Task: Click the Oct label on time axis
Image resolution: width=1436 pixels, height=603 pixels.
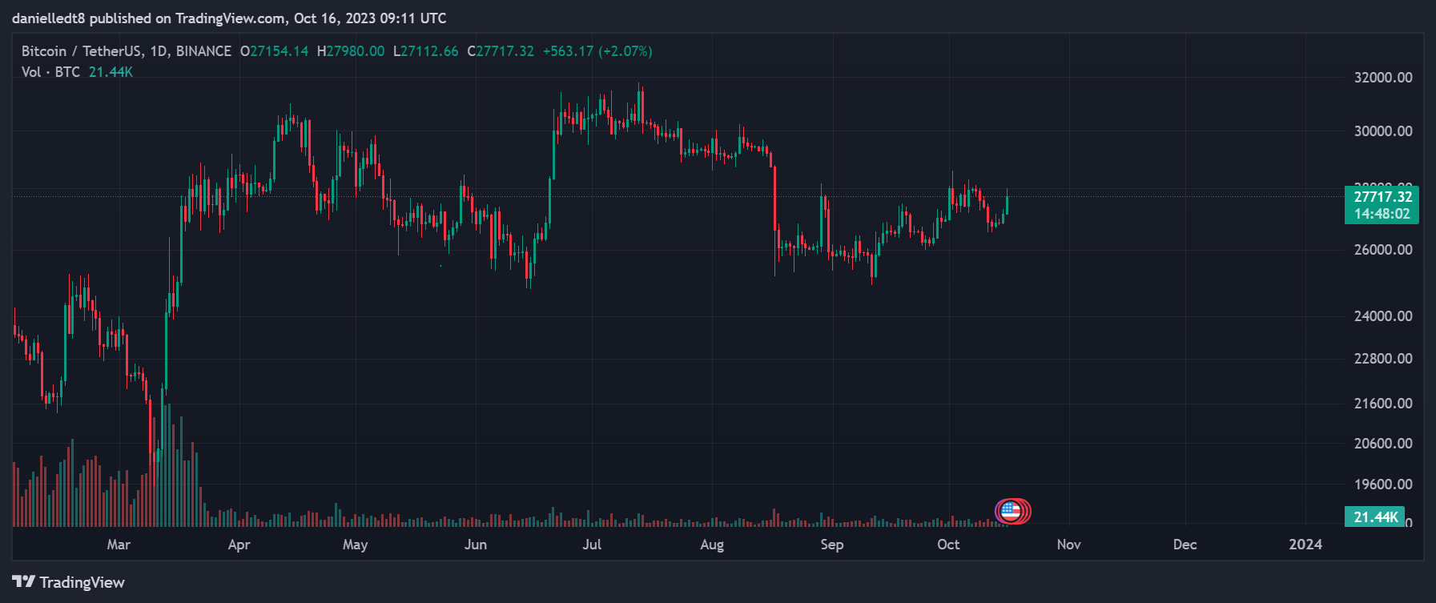Action: coord(948,545)
